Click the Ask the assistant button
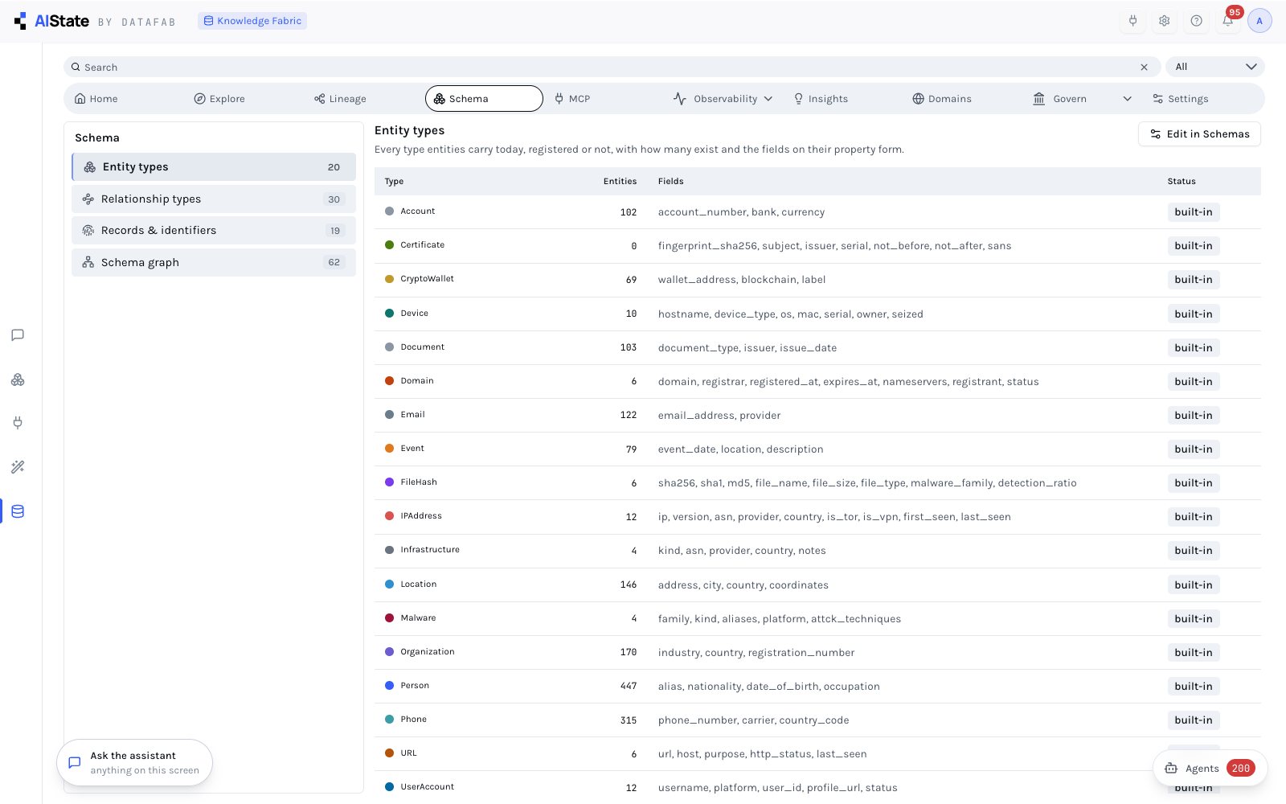 click(135, 762)
